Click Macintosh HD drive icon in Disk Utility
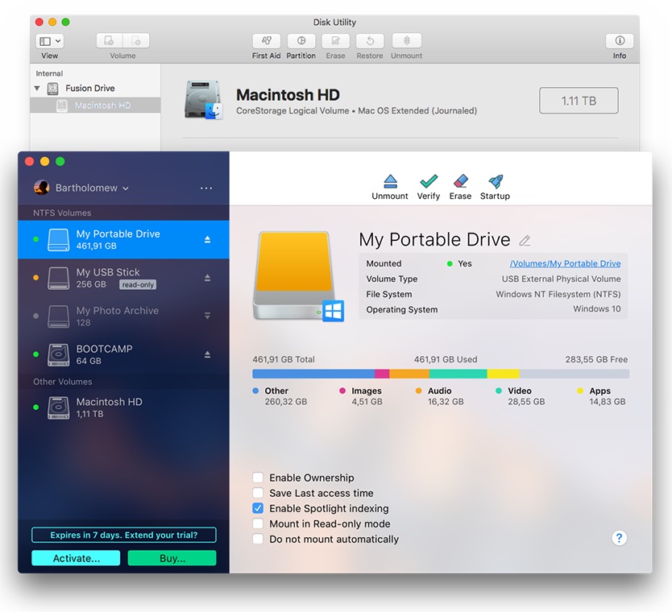This screenshot has height=612, width=672. tap(204, 100)
